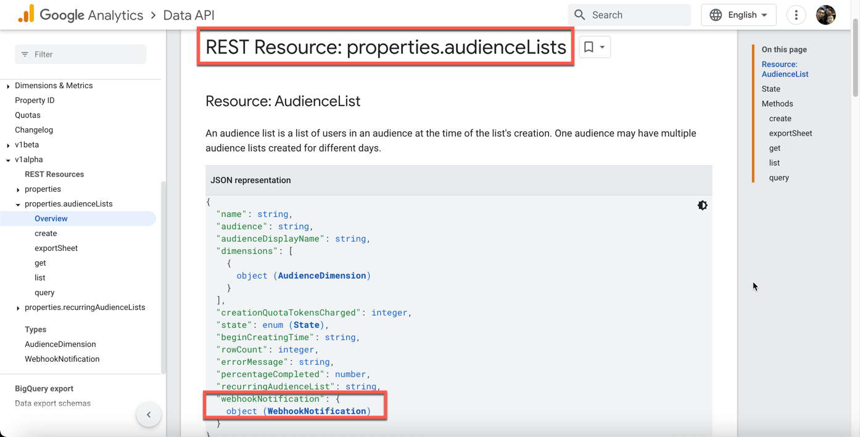Select Overview under properties.audienceLists
This screenshot has height=437, width=860.
[x=51, y=218]
